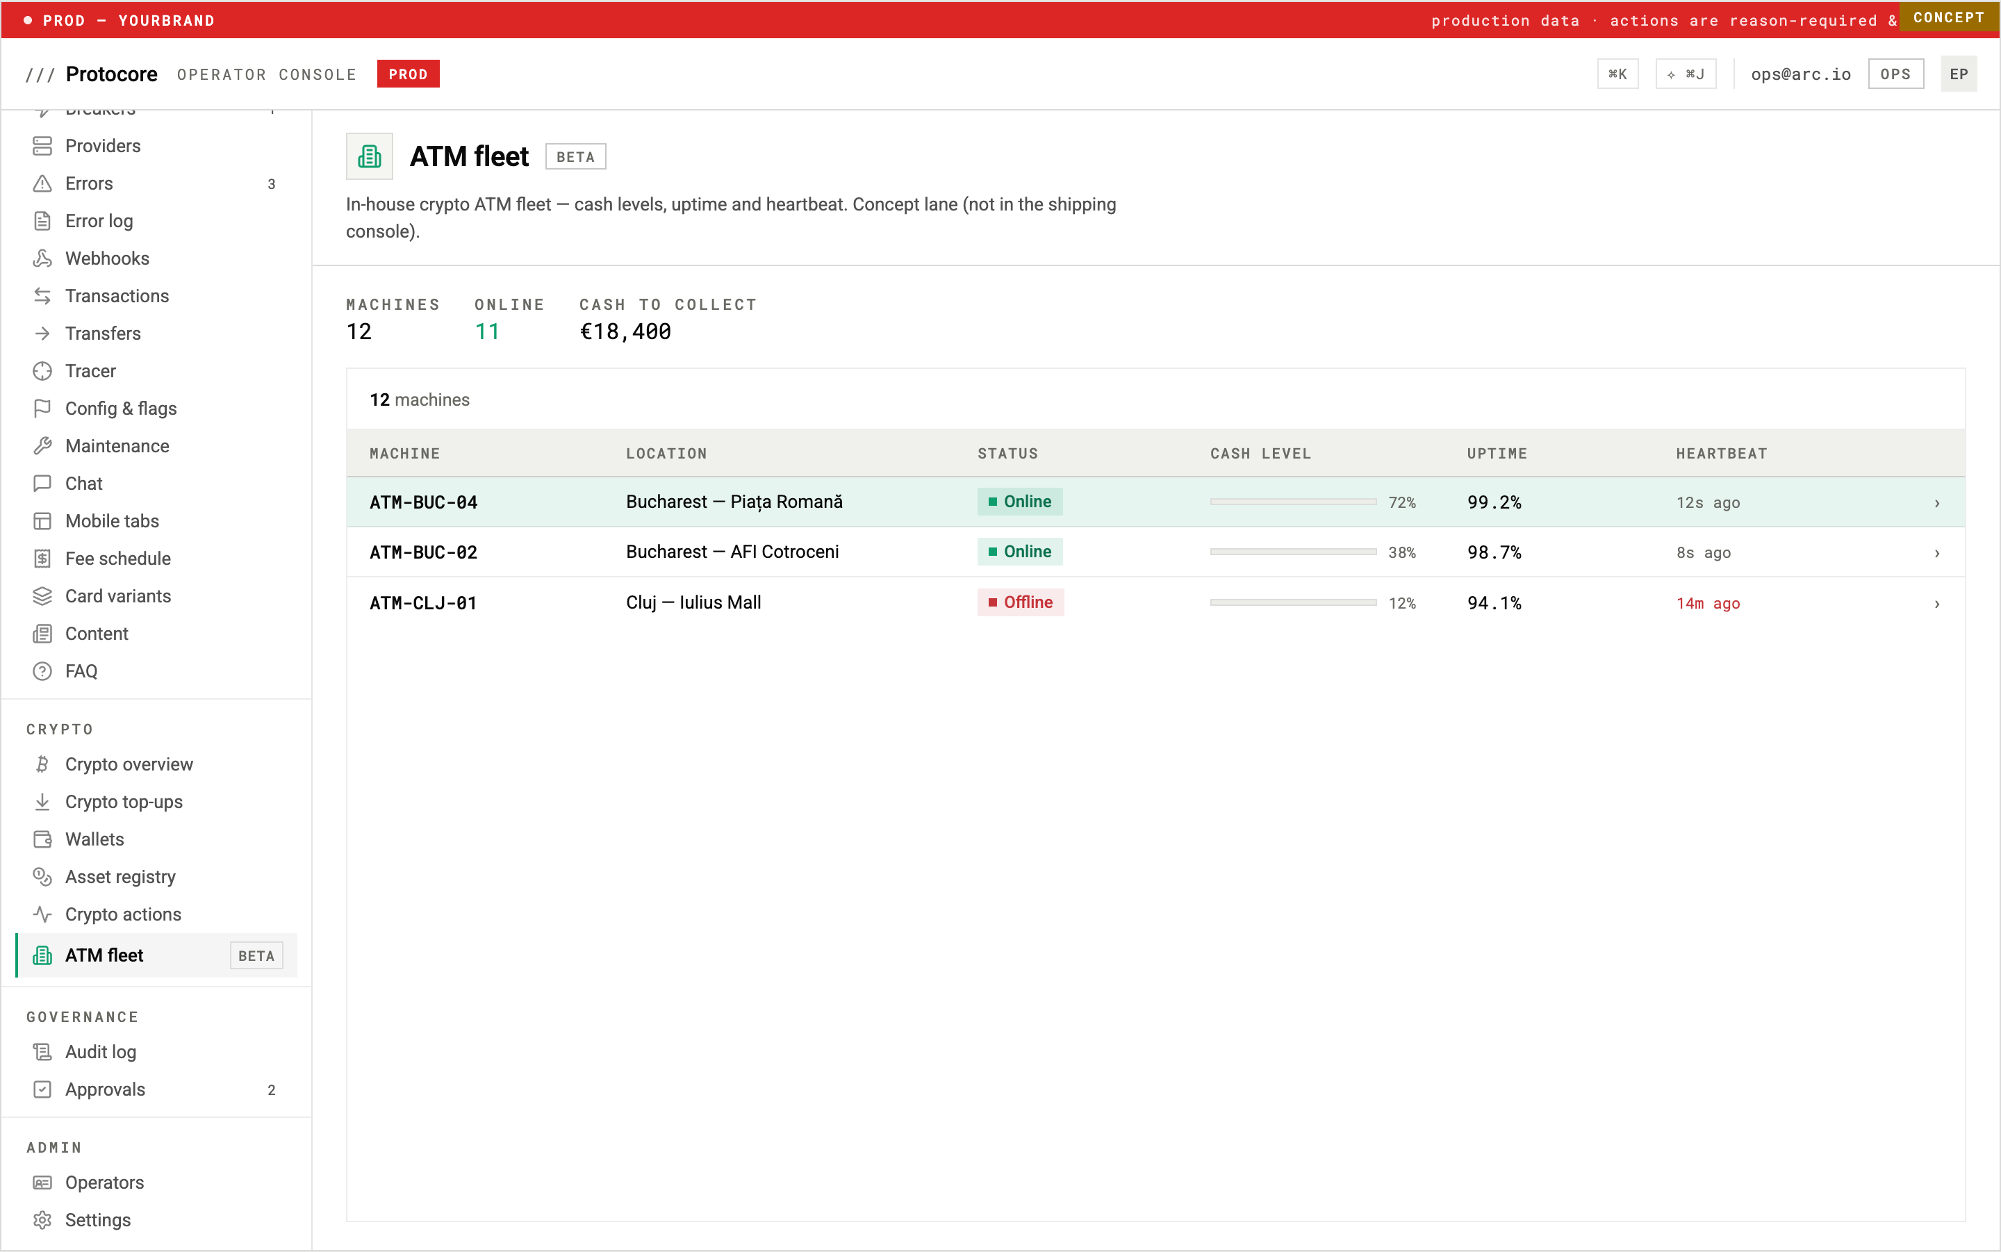The height and width of the screenshot is (1252, 2001).
Task: Click the MACHINE column header
Action: click(x=405, y=454)
